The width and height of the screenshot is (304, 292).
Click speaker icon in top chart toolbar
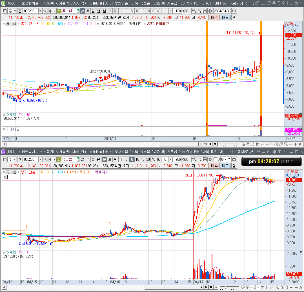coord(50,11)
